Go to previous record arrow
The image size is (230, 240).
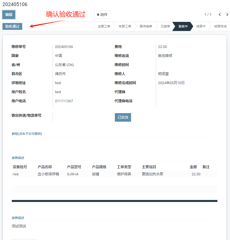tap(220, 15)
